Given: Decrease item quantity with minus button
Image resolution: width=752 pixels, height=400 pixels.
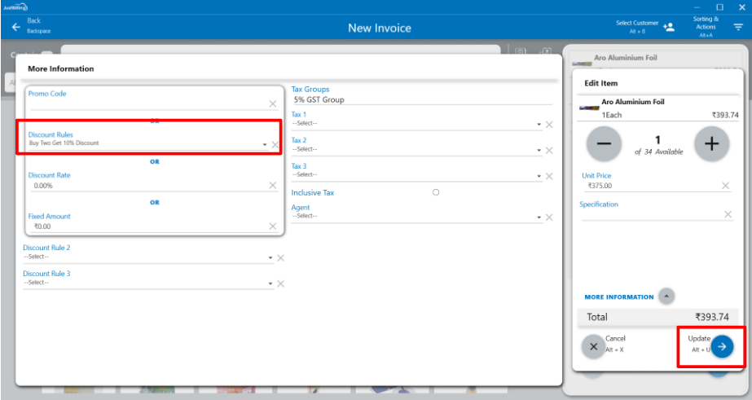Looking at the screenshot, I should (604, 144).
